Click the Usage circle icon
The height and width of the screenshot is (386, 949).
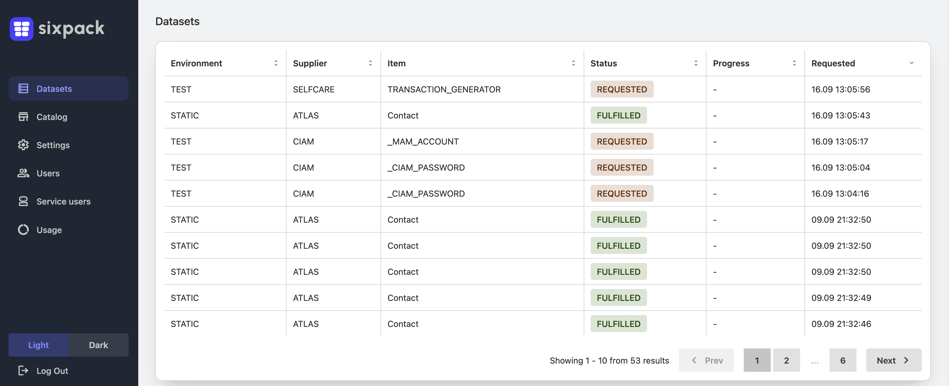point(23,230)
